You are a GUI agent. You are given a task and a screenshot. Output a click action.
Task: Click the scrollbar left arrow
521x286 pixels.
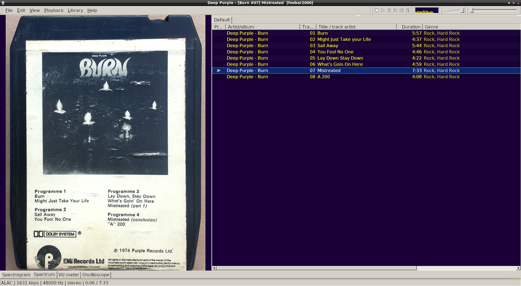pyautogui.click(x=215, y=268)
